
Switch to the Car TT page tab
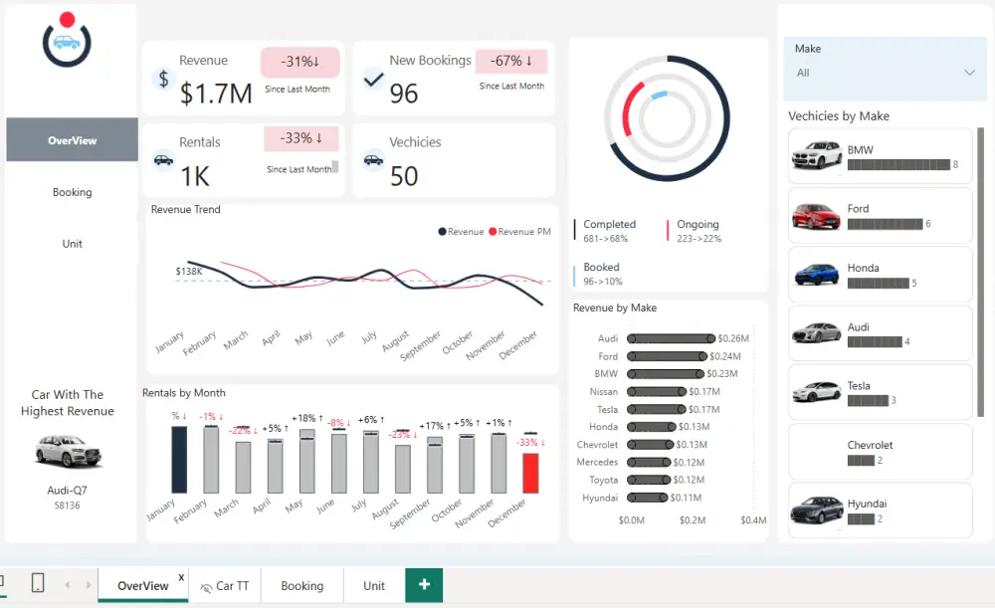(x=225, y=586)
